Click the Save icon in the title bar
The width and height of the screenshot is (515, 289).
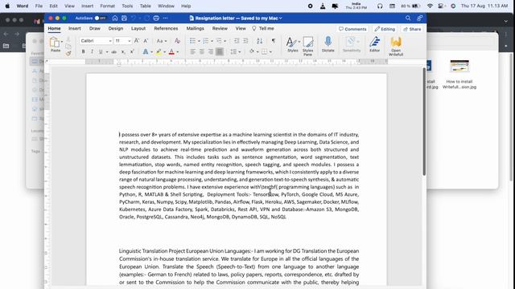pyautogui.click(x=124, y=18)
